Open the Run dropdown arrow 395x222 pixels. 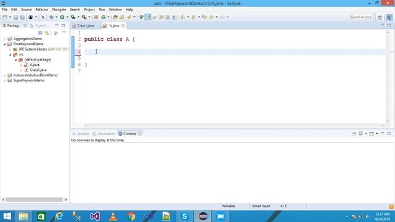click(x=67, y=17)
